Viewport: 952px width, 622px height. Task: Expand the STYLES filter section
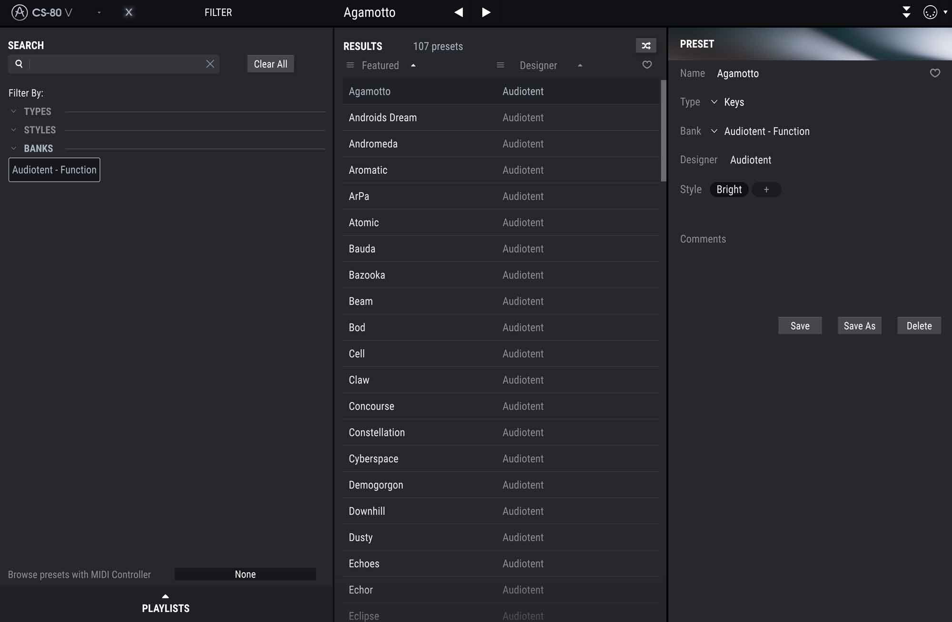(40, 130)
